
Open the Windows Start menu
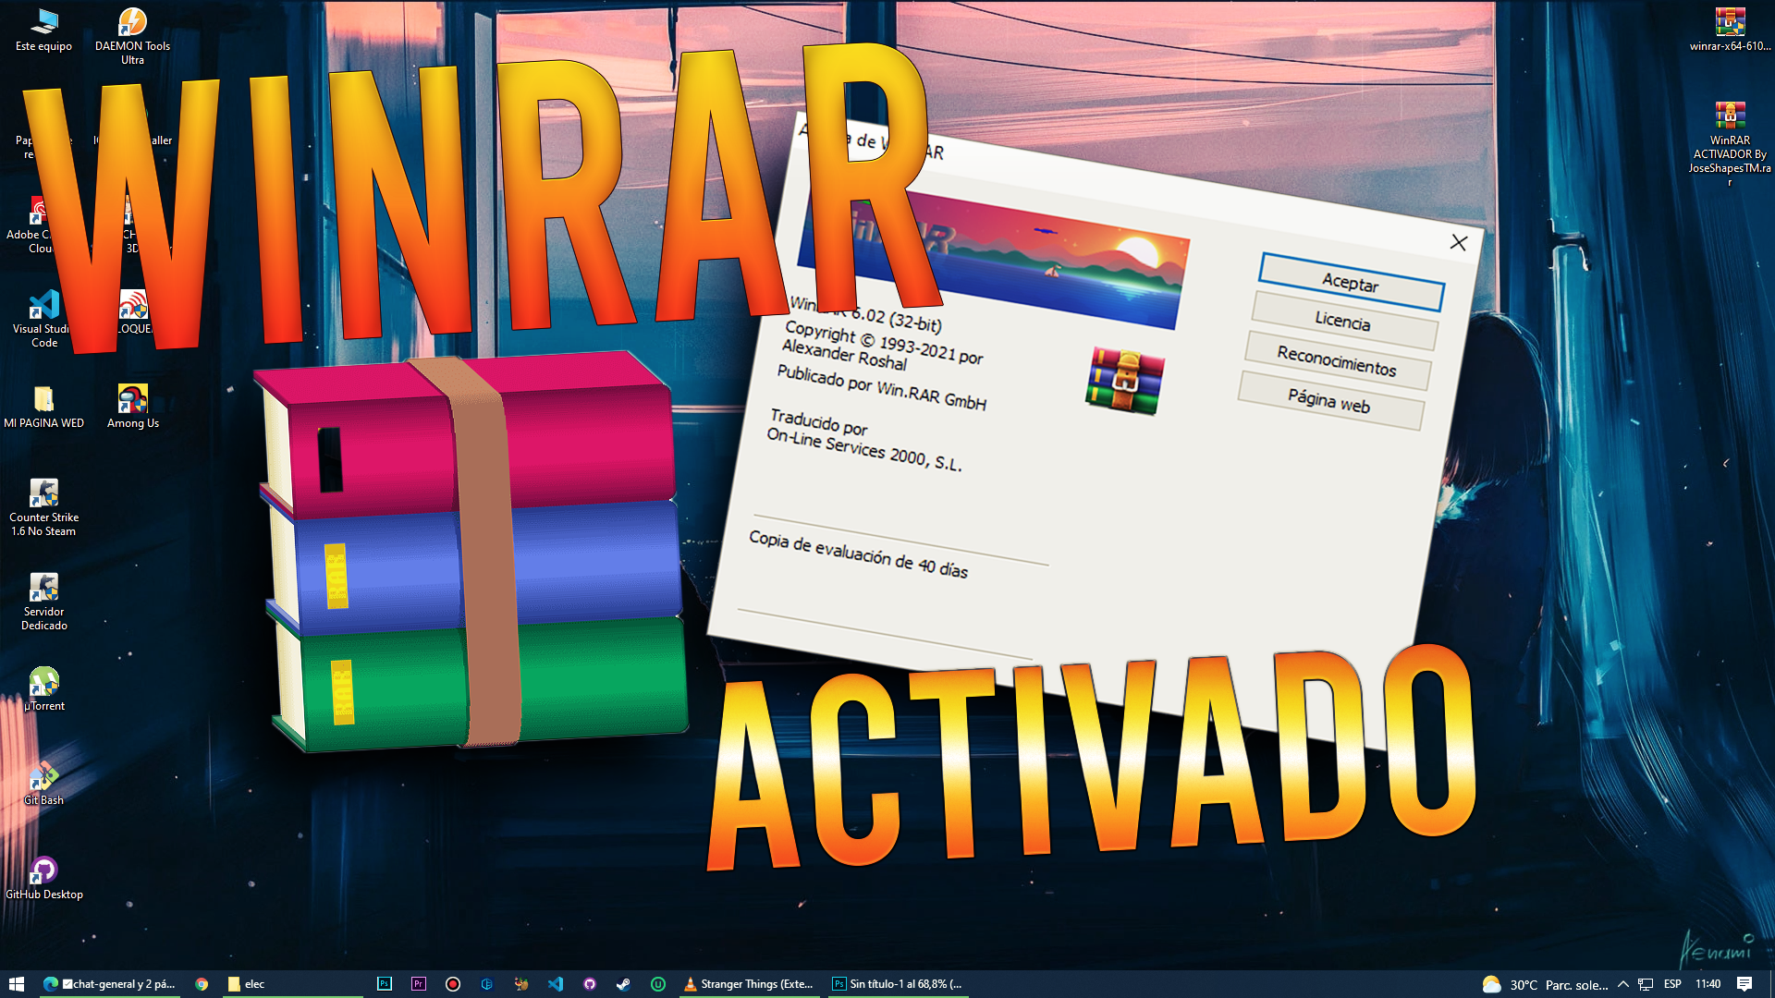coord(16,984)
